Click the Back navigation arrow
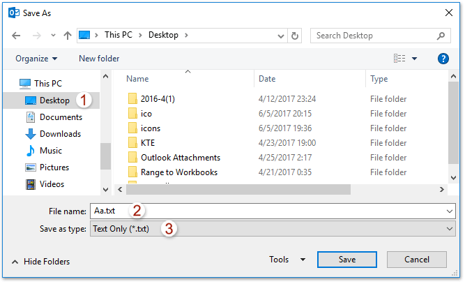This screenshot has height=284, width=465. (x=17, y=36)
